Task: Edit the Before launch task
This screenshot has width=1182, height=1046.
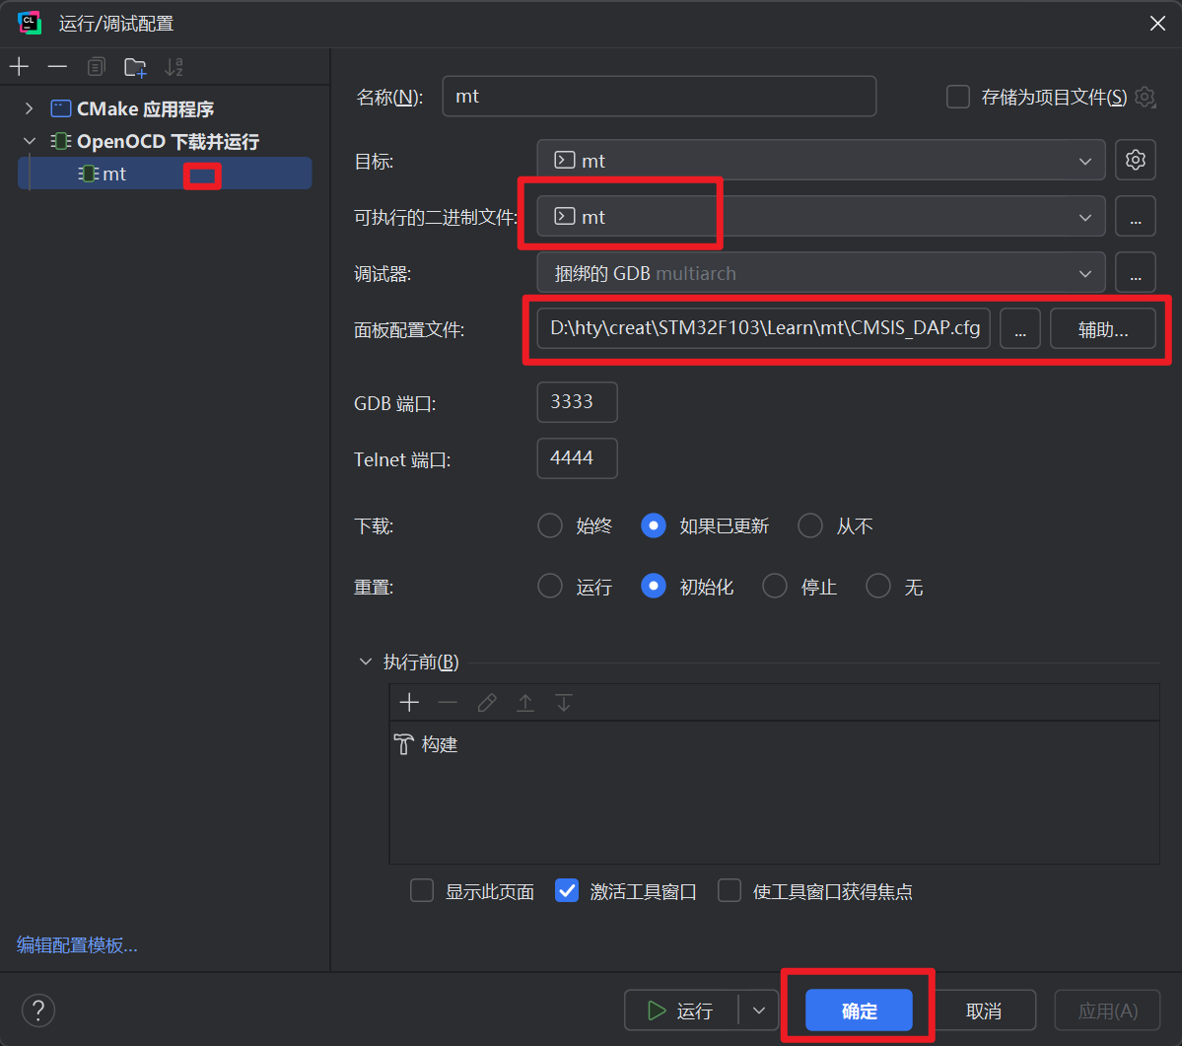Action: [487, 702]
